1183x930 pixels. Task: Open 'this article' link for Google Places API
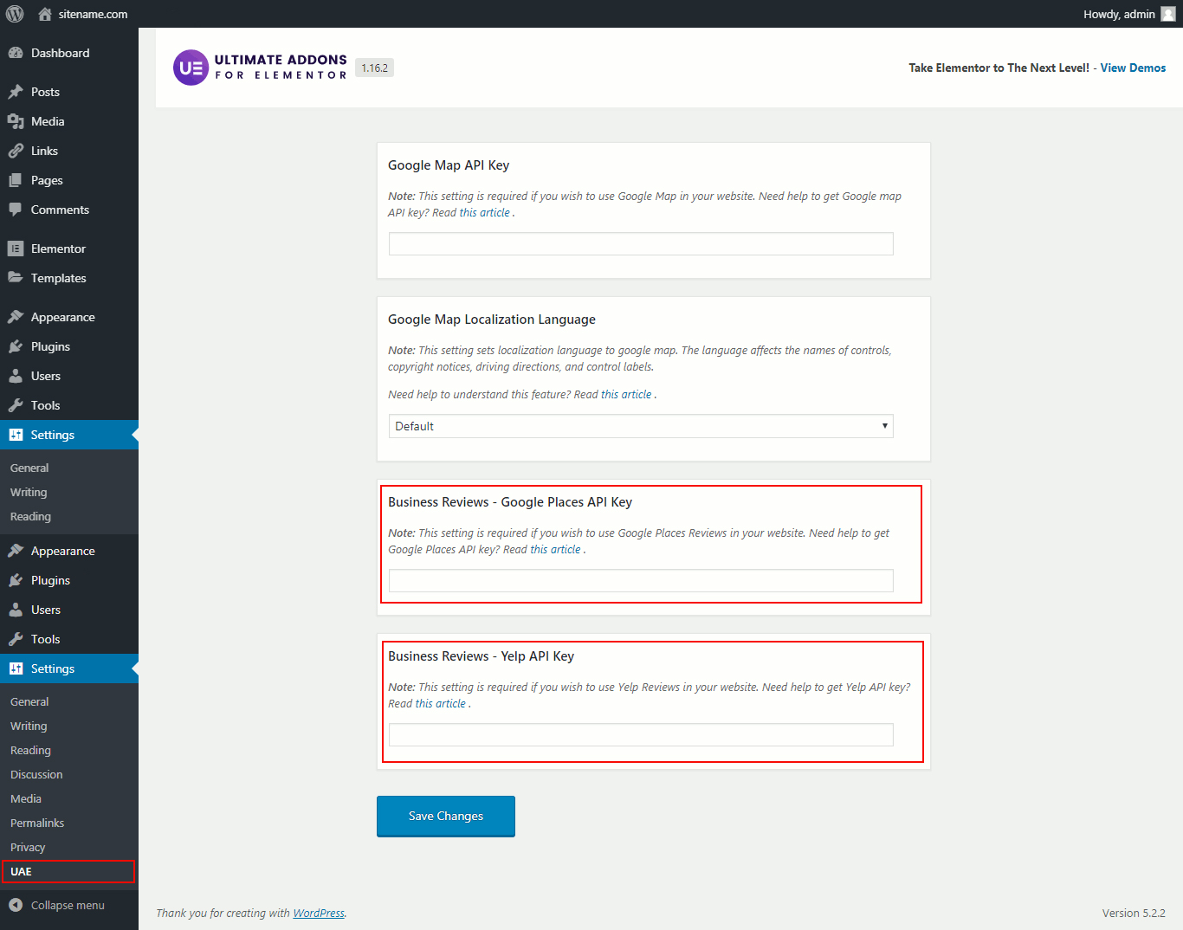(555, 549)
